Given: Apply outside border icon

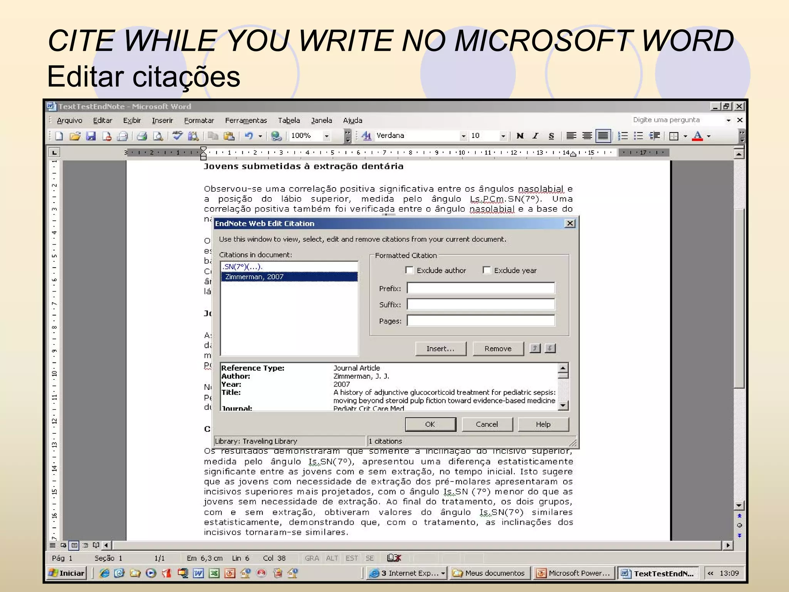Looking at the screenshot, I should point(674,136).
